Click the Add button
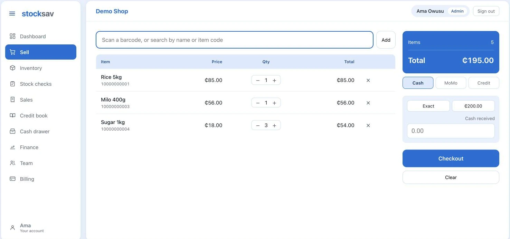Image resolution: width=510 pixels, height=239 pixels. point(386,40)
